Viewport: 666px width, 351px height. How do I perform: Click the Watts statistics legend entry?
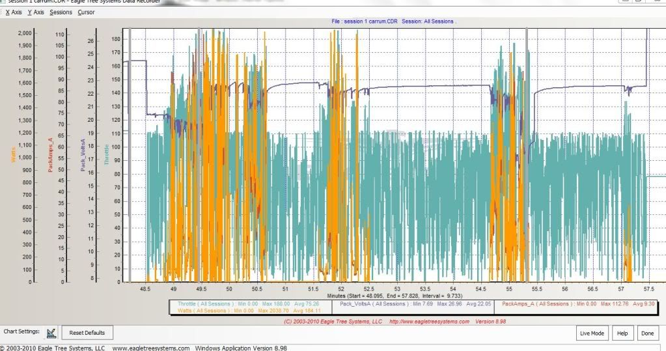pos(252,311)
